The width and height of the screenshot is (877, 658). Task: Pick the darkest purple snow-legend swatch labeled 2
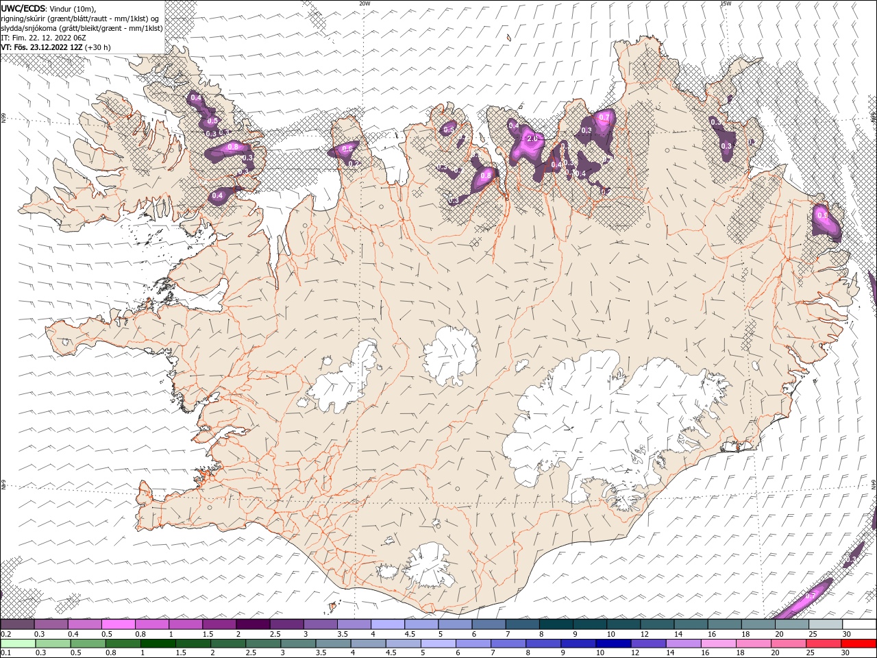point(252,624)
